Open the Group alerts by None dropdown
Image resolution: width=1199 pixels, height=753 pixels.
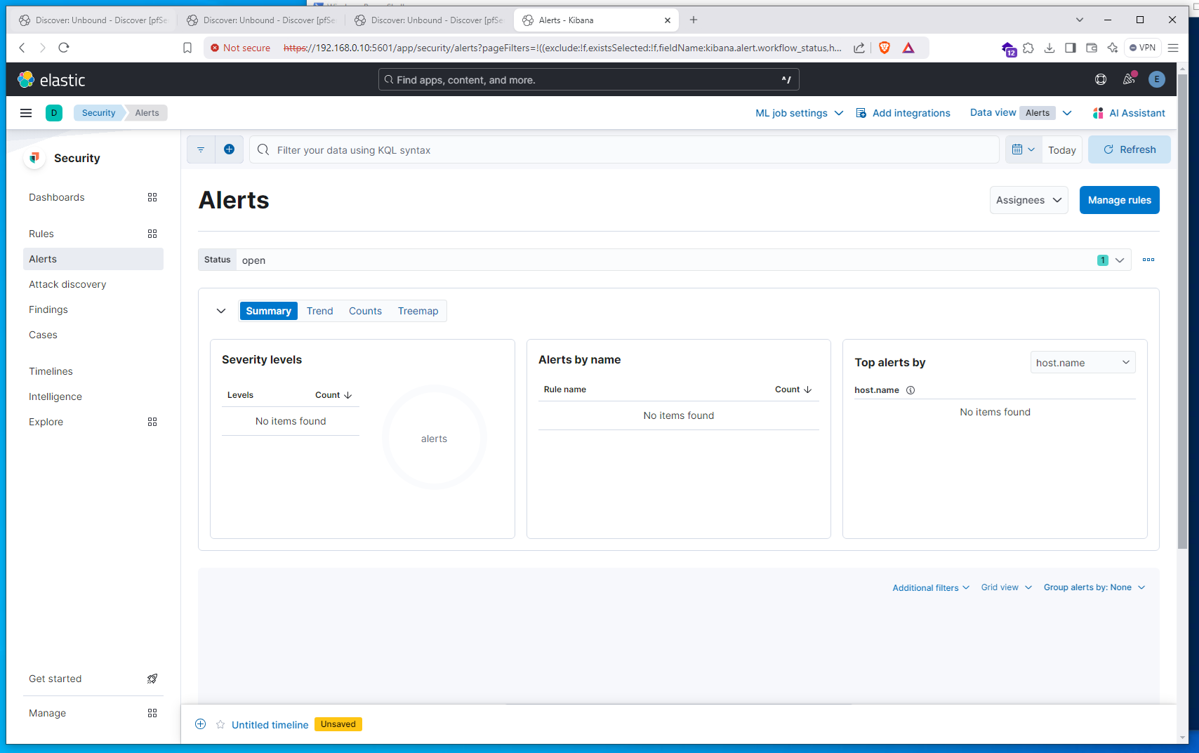[x=1094, y=587]
